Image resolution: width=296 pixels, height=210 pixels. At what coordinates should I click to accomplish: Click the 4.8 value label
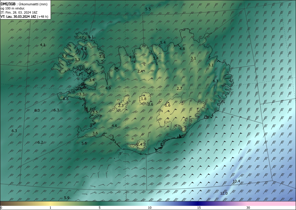pyautogui.click(x=182, y=49)
